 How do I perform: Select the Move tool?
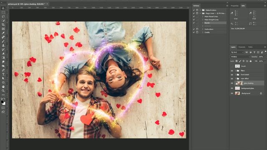3,8
